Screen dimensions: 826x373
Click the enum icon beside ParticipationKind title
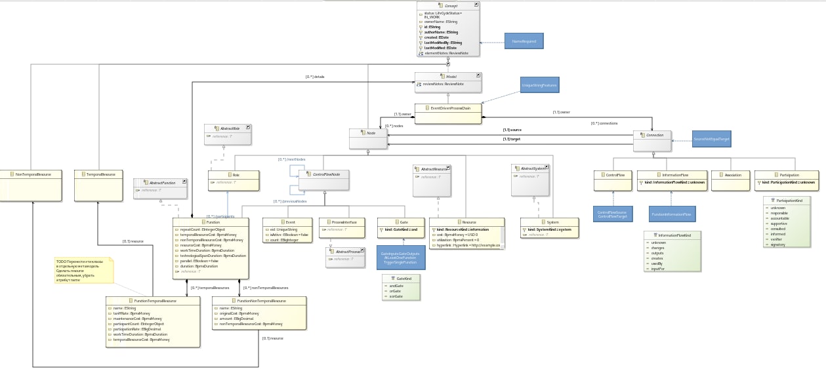(774, 200)
